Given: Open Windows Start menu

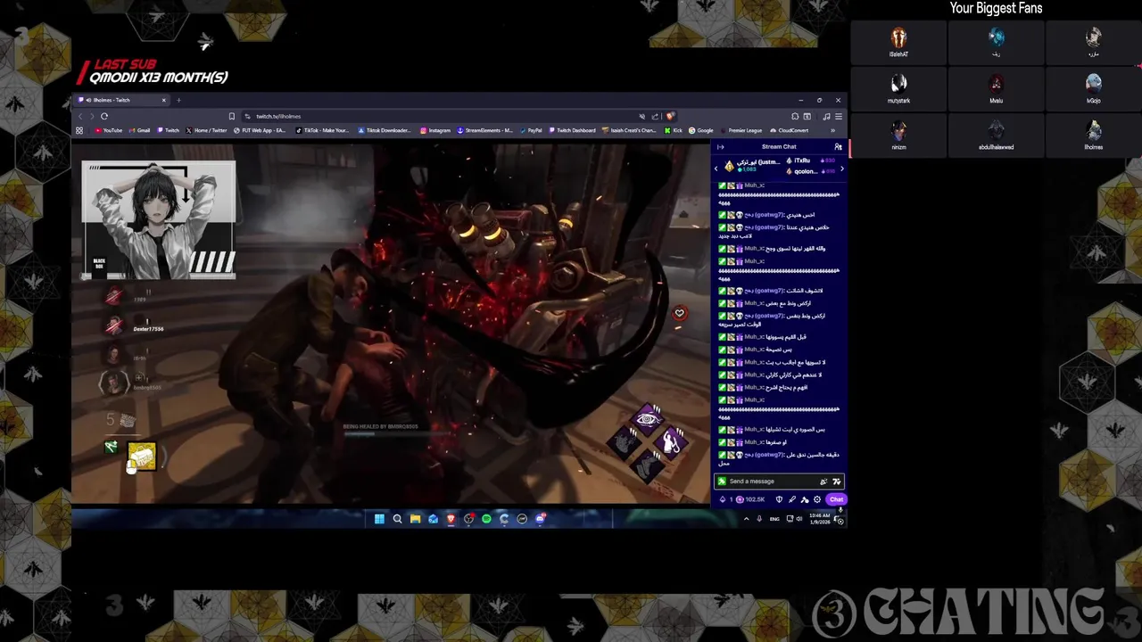Looking at the screenshot, I should [x=379, y=518].
